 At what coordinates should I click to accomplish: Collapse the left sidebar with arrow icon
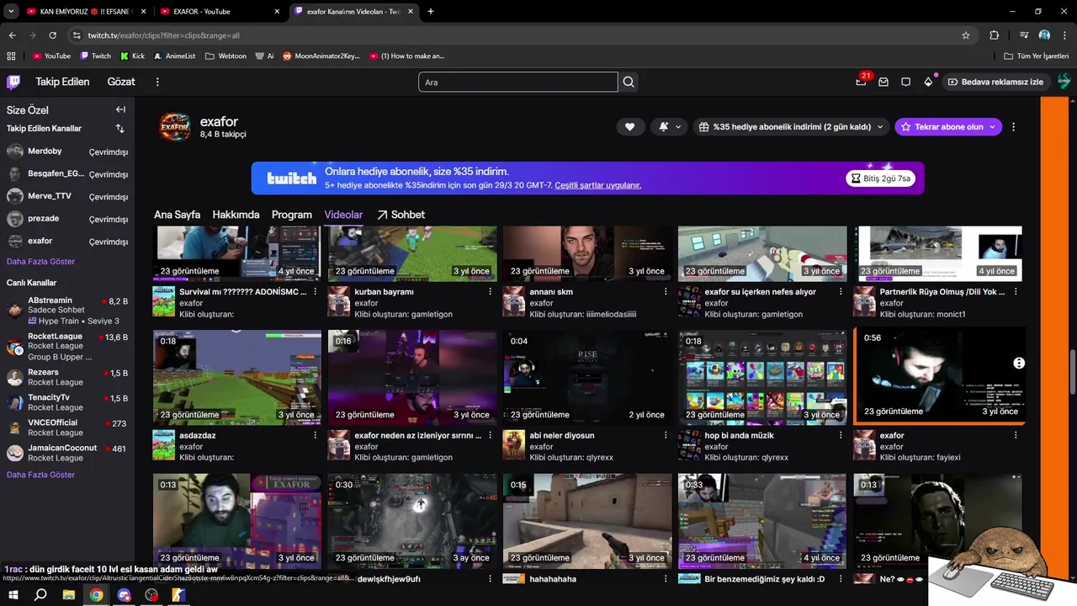pos(120,109)
